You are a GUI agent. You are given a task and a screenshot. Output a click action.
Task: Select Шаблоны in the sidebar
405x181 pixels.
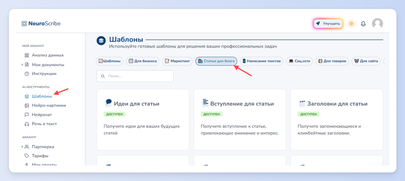[38, 96]
